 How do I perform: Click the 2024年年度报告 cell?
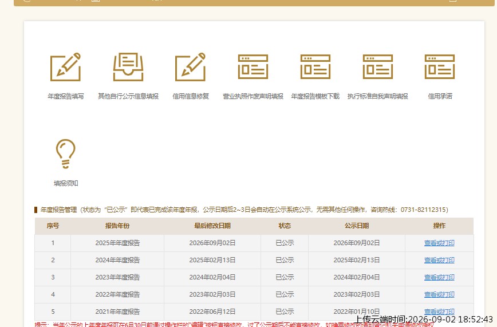tap(117, 260)
